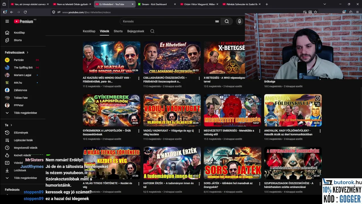Open HATODIK ÉRZÉK video title link
The height and width of the screenshot is (204, 362).
tap(169, 185)
